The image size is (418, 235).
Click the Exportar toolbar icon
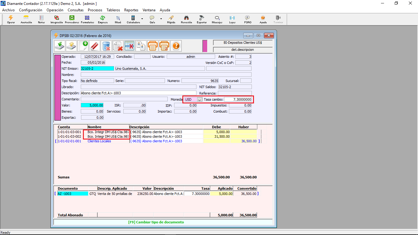coord(202,18)
